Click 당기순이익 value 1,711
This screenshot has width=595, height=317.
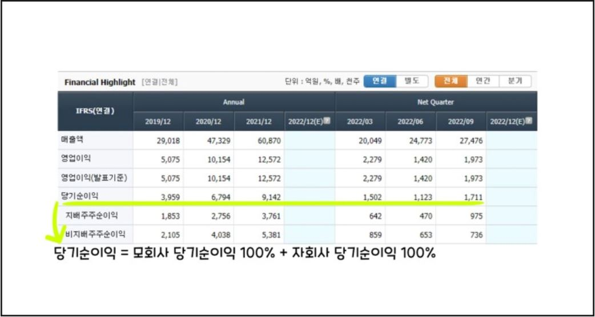tap(473, 197)
